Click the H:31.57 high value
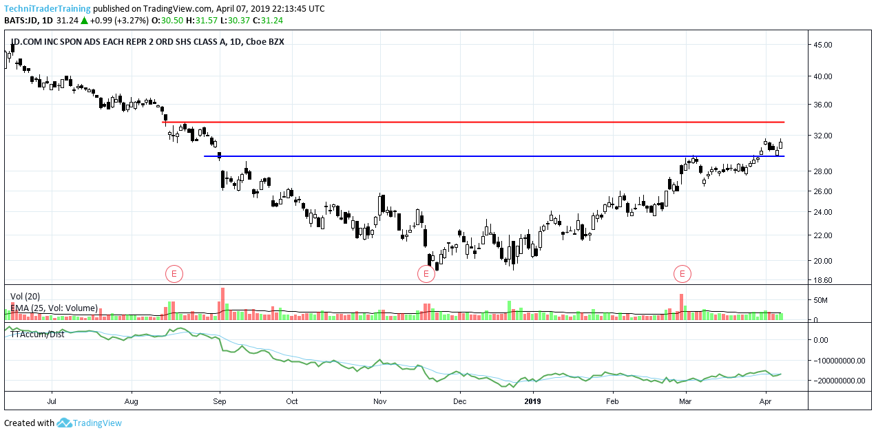The image size is (876, 435). pyautogui.click(x=201, y=21)
